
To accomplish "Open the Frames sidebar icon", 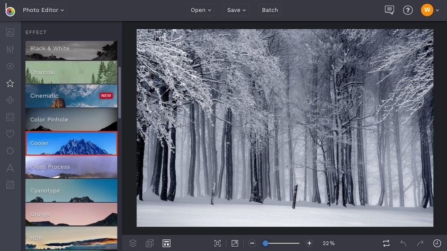I will [x=10, y=117].
